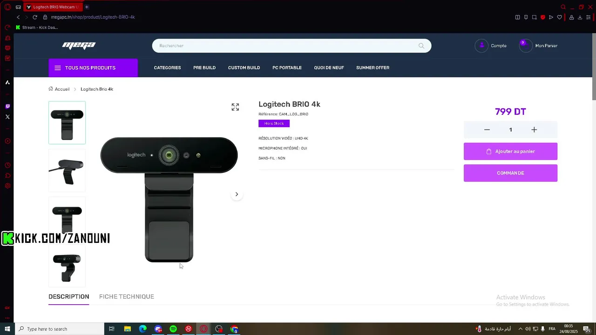Open sidebar settings gear icon

pyautogui.click(x=7, y=186)
